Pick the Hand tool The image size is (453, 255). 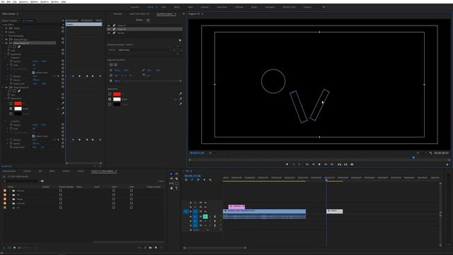pyautogui.click(x=171, y=188)
